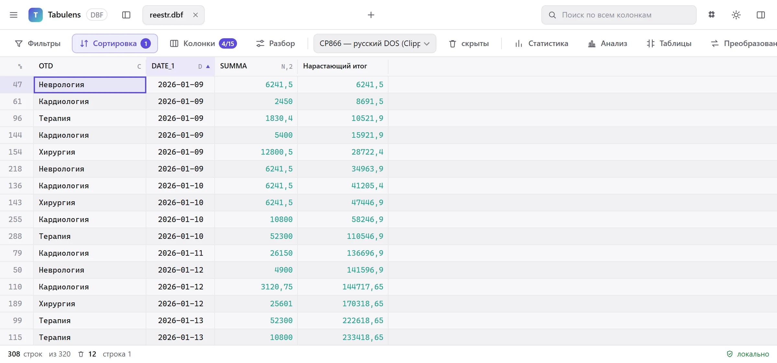Add a new tab with plus icon

371,15
